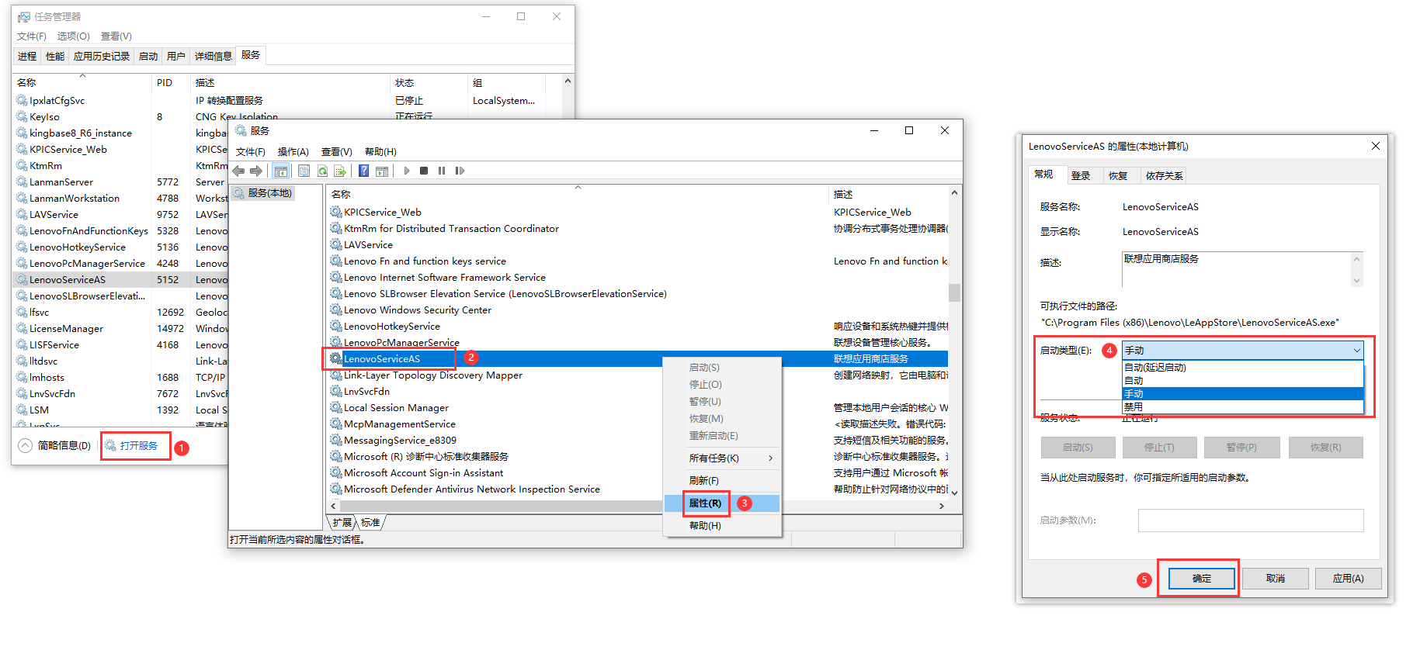The image size is (1427, 657).
Task: Expand the 所有任务(K) submenu arrow
Action: (770, 458)
